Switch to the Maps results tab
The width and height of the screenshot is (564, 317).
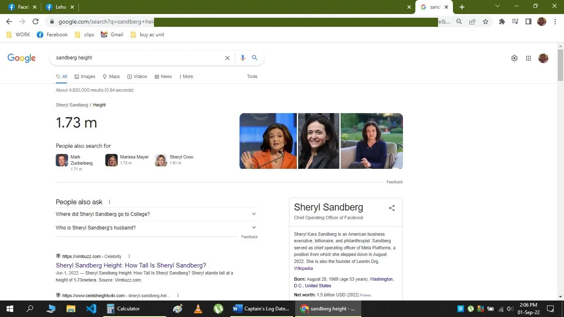tap(111, 76)
